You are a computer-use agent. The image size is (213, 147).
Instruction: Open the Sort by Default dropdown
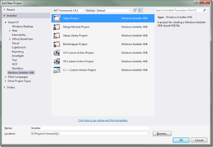pos(114,11)
